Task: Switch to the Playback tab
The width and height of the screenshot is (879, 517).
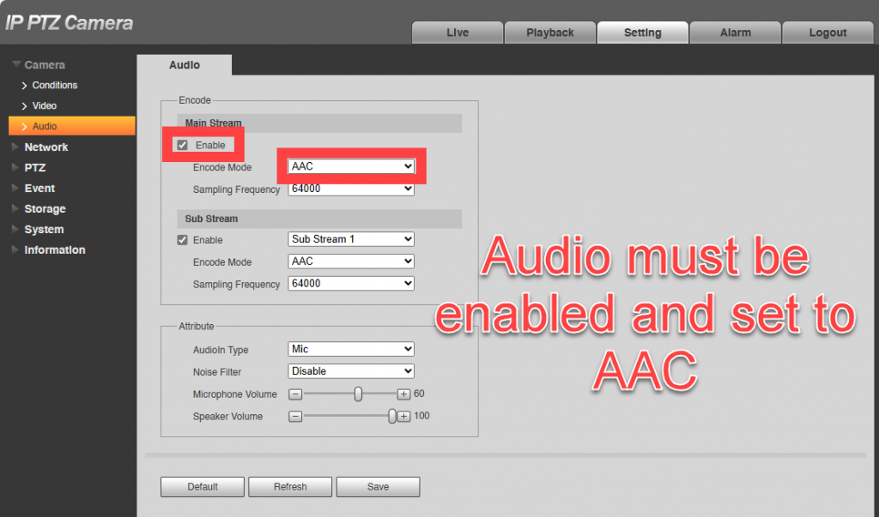Action: (549, 33)
